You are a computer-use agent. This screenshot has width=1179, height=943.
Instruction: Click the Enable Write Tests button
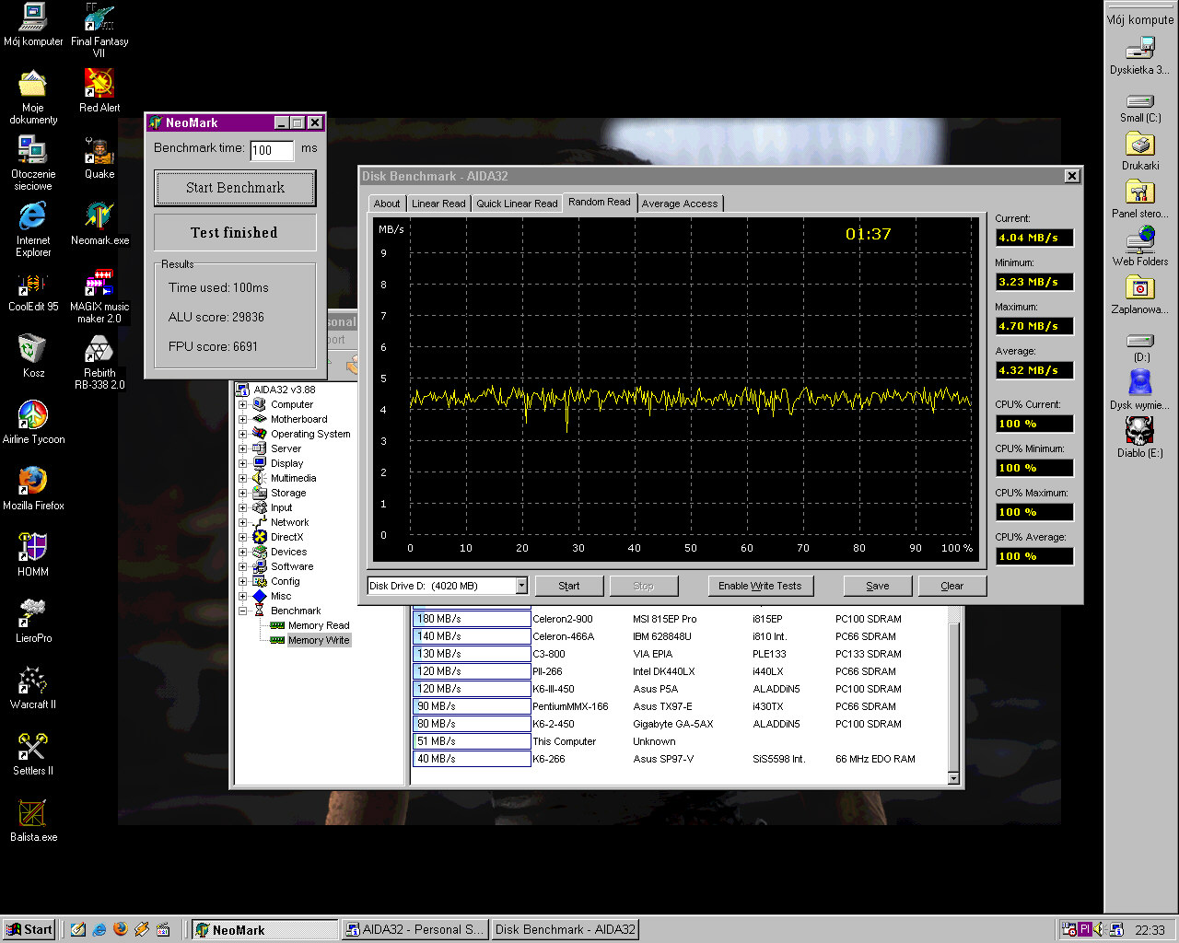point(760,586)
